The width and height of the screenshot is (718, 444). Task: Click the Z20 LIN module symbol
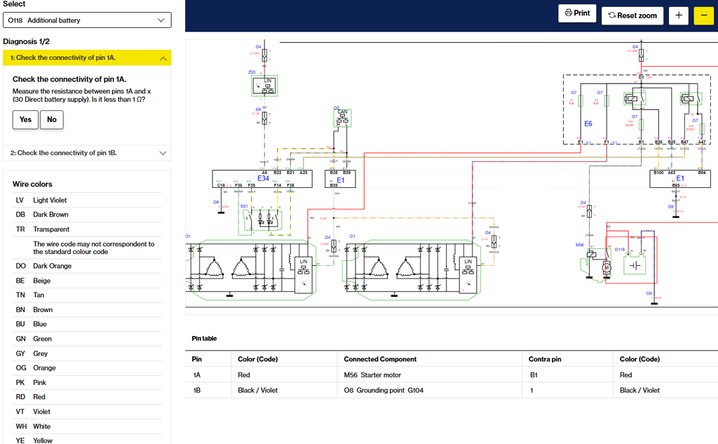(265, 86)
